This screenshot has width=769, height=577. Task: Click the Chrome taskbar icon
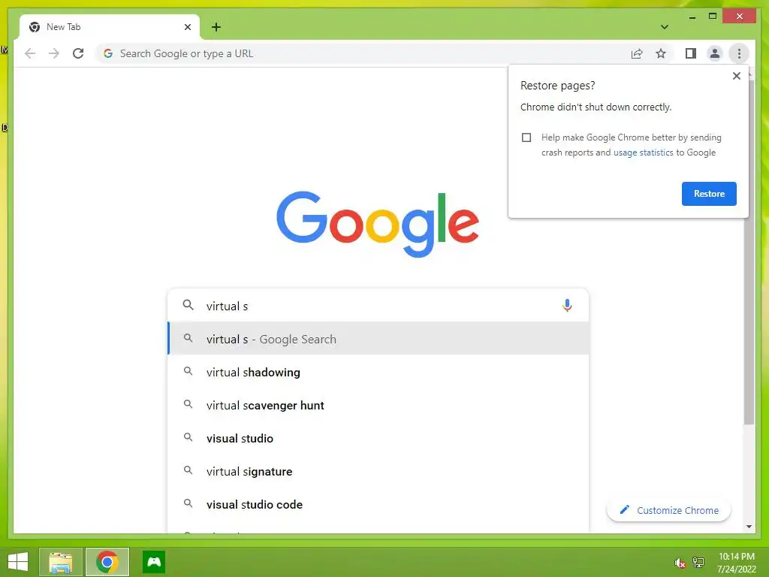tap(107, 562)
